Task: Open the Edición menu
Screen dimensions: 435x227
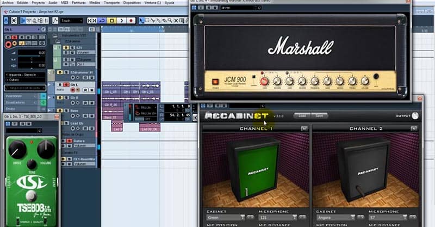Action: click(23, 3)
